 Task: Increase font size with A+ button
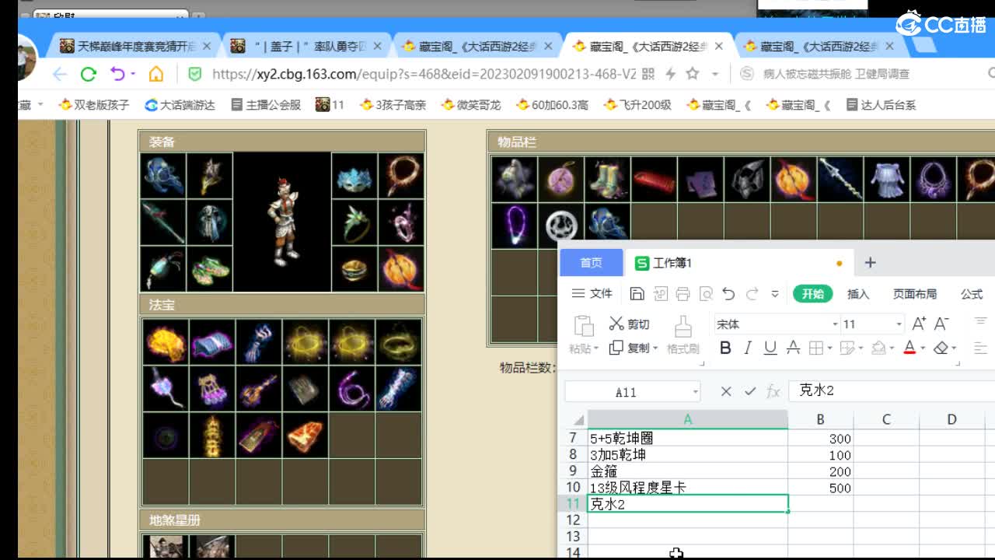point(919,324)
